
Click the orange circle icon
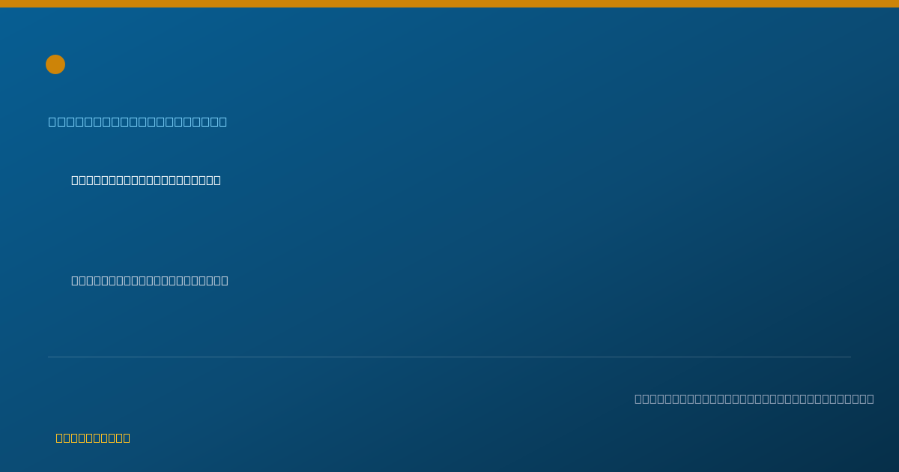[55, 64]
